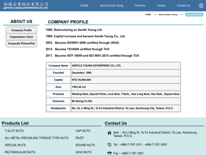The image size is (206, 155).
Task: Click the footer address text
Action: point(156,134)
